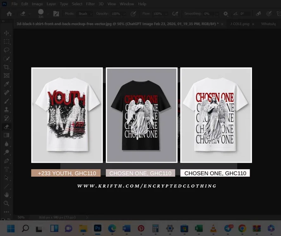Open the Smoothing slider dropdown arrow
This screenshot has height=236, width=281.
217,14
